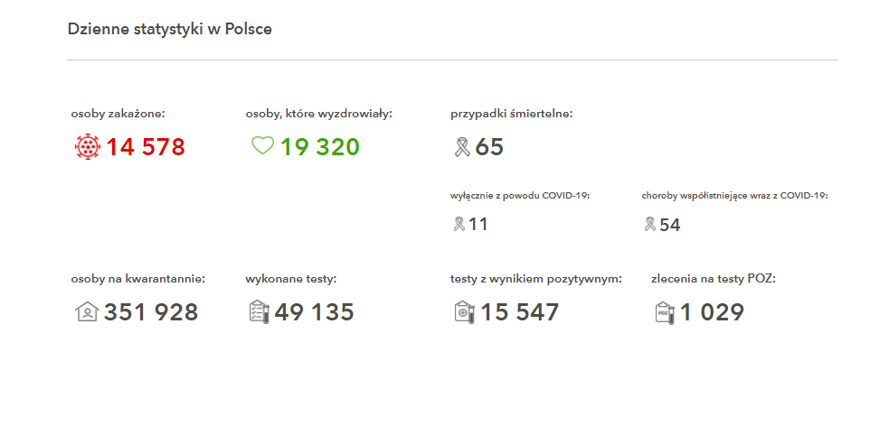Click the positive tests value 15 547
This screenshot has width=870, height=426.
(519, 312)
